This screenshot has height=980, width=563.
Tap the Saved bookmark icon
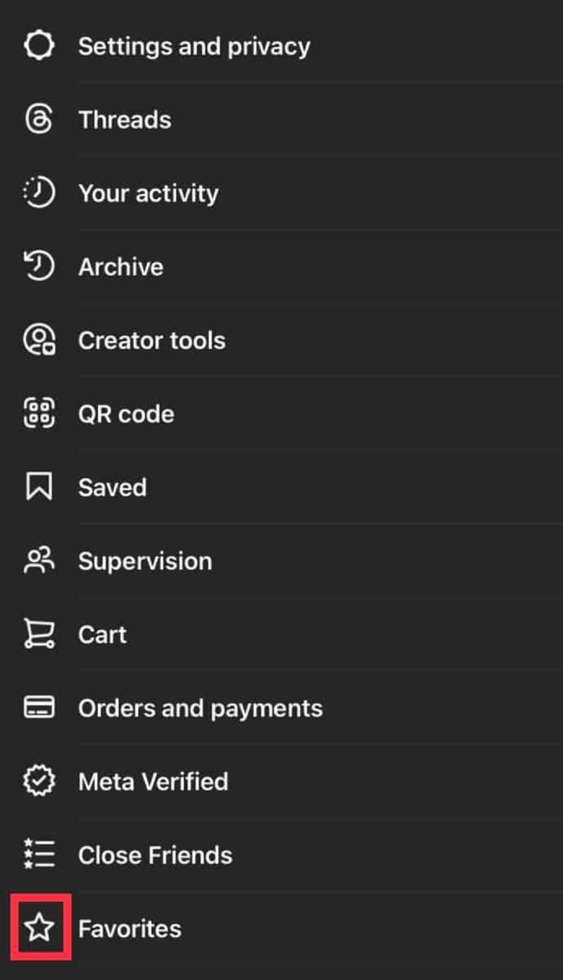click(x=39, y=487)
